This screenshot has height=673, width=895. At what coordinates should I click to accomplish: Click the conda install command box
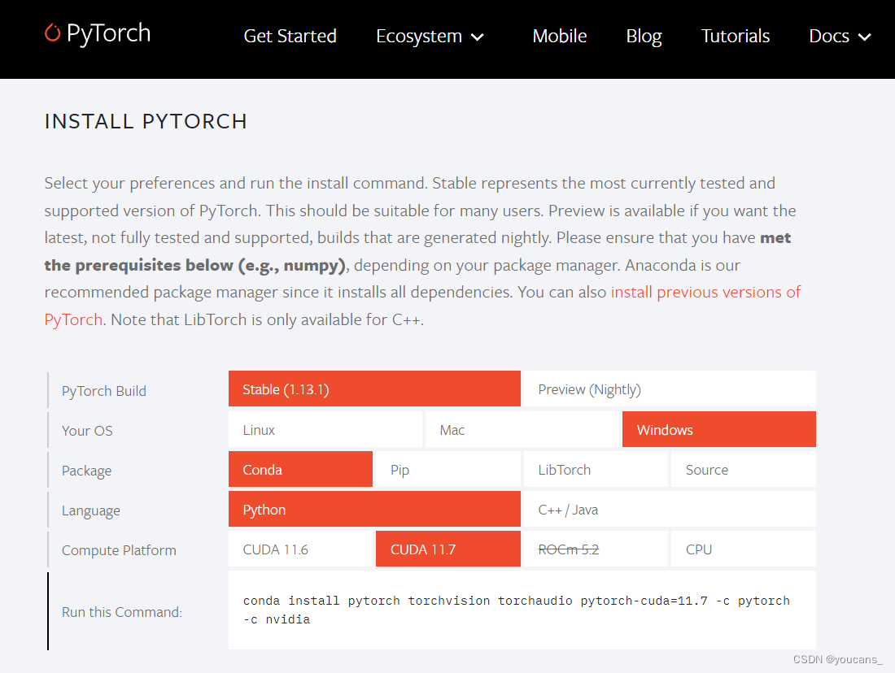click(x=522, y=610)
